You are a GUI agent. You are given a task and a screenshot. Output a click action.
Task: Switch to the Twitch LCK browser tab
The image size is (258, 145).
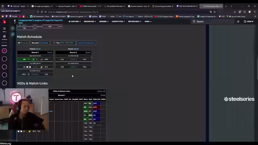[x=18, y=6]
